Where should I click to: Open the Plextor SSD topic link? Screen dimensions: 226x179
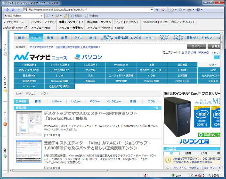click(x=152, y=81)
